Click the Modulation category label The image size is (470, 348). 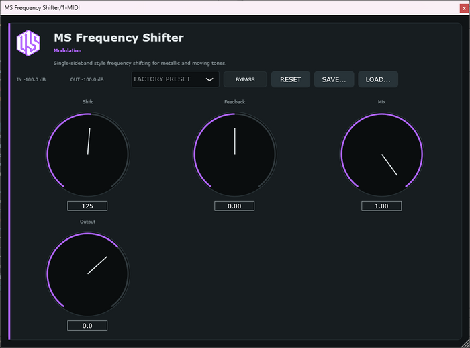[67, 50]
